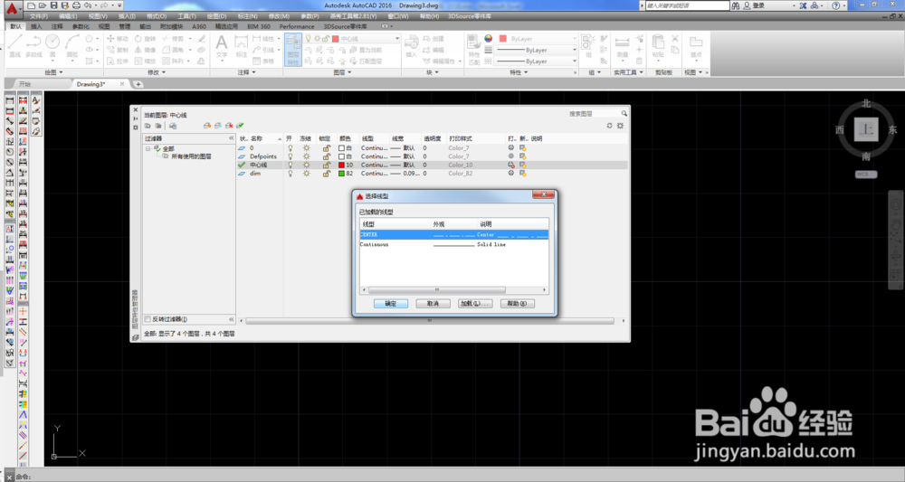Click the red color swatch of 中心线 layer
The image size is (905, 482).
(342, 165)
